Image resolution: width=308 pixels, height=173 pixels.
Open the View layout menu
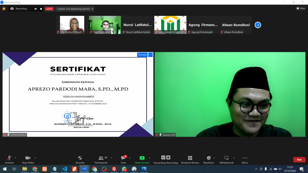tap(300, 8)
